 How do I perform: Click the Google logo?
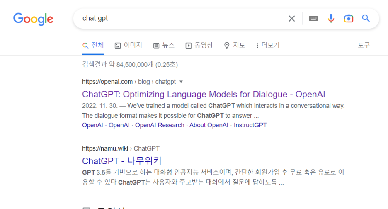[x=33, y=19]
